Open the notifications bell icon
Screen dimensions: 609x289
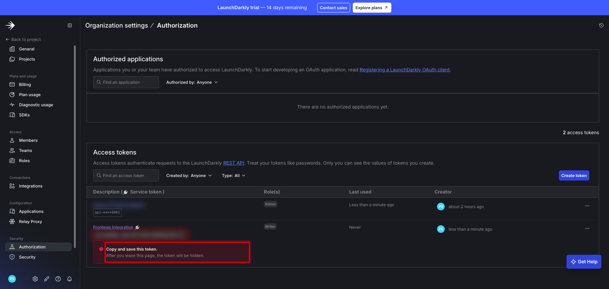pos(69,279)
